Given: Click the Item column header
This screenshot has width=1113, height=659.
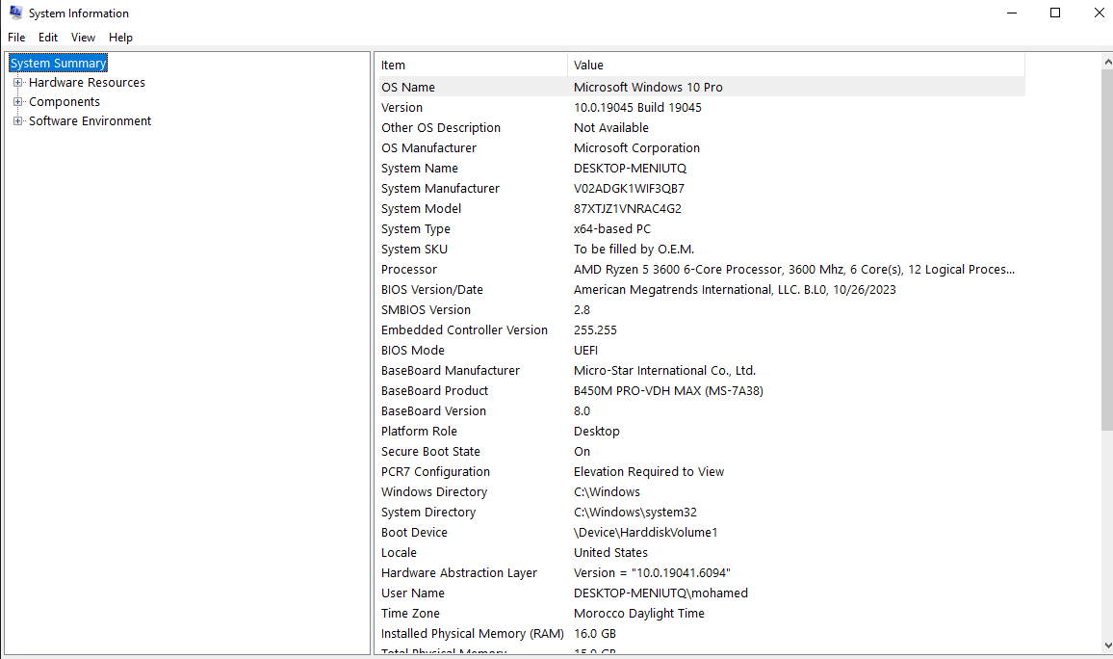Looking at the screenshot, I should (473, 66).
